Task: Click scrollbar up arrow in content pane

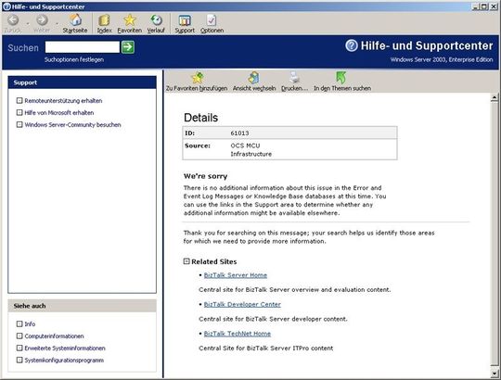Action: tap(495, 97)
